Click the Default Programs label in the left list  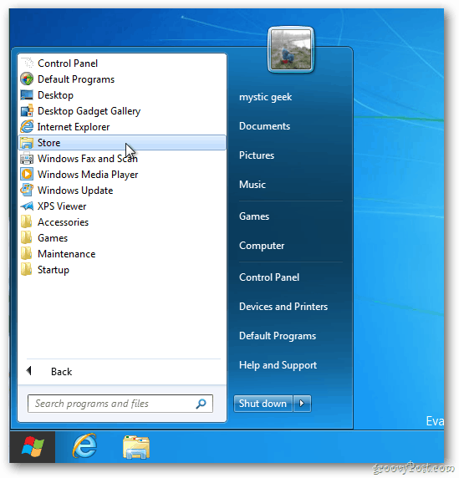76,79
